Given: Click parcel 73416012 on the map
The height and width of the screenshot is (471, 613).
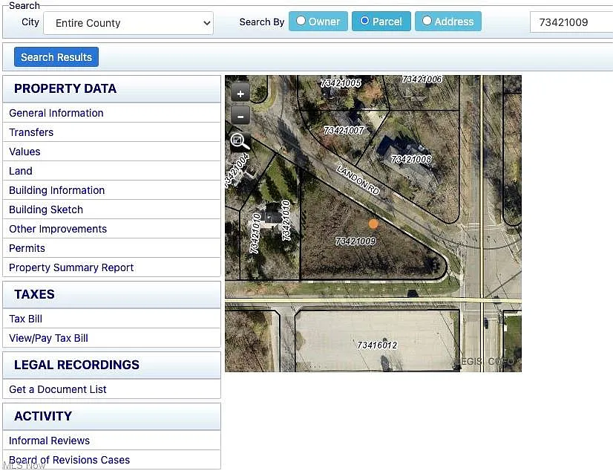Looking at the screenshot, I should (x=377, y=345).
